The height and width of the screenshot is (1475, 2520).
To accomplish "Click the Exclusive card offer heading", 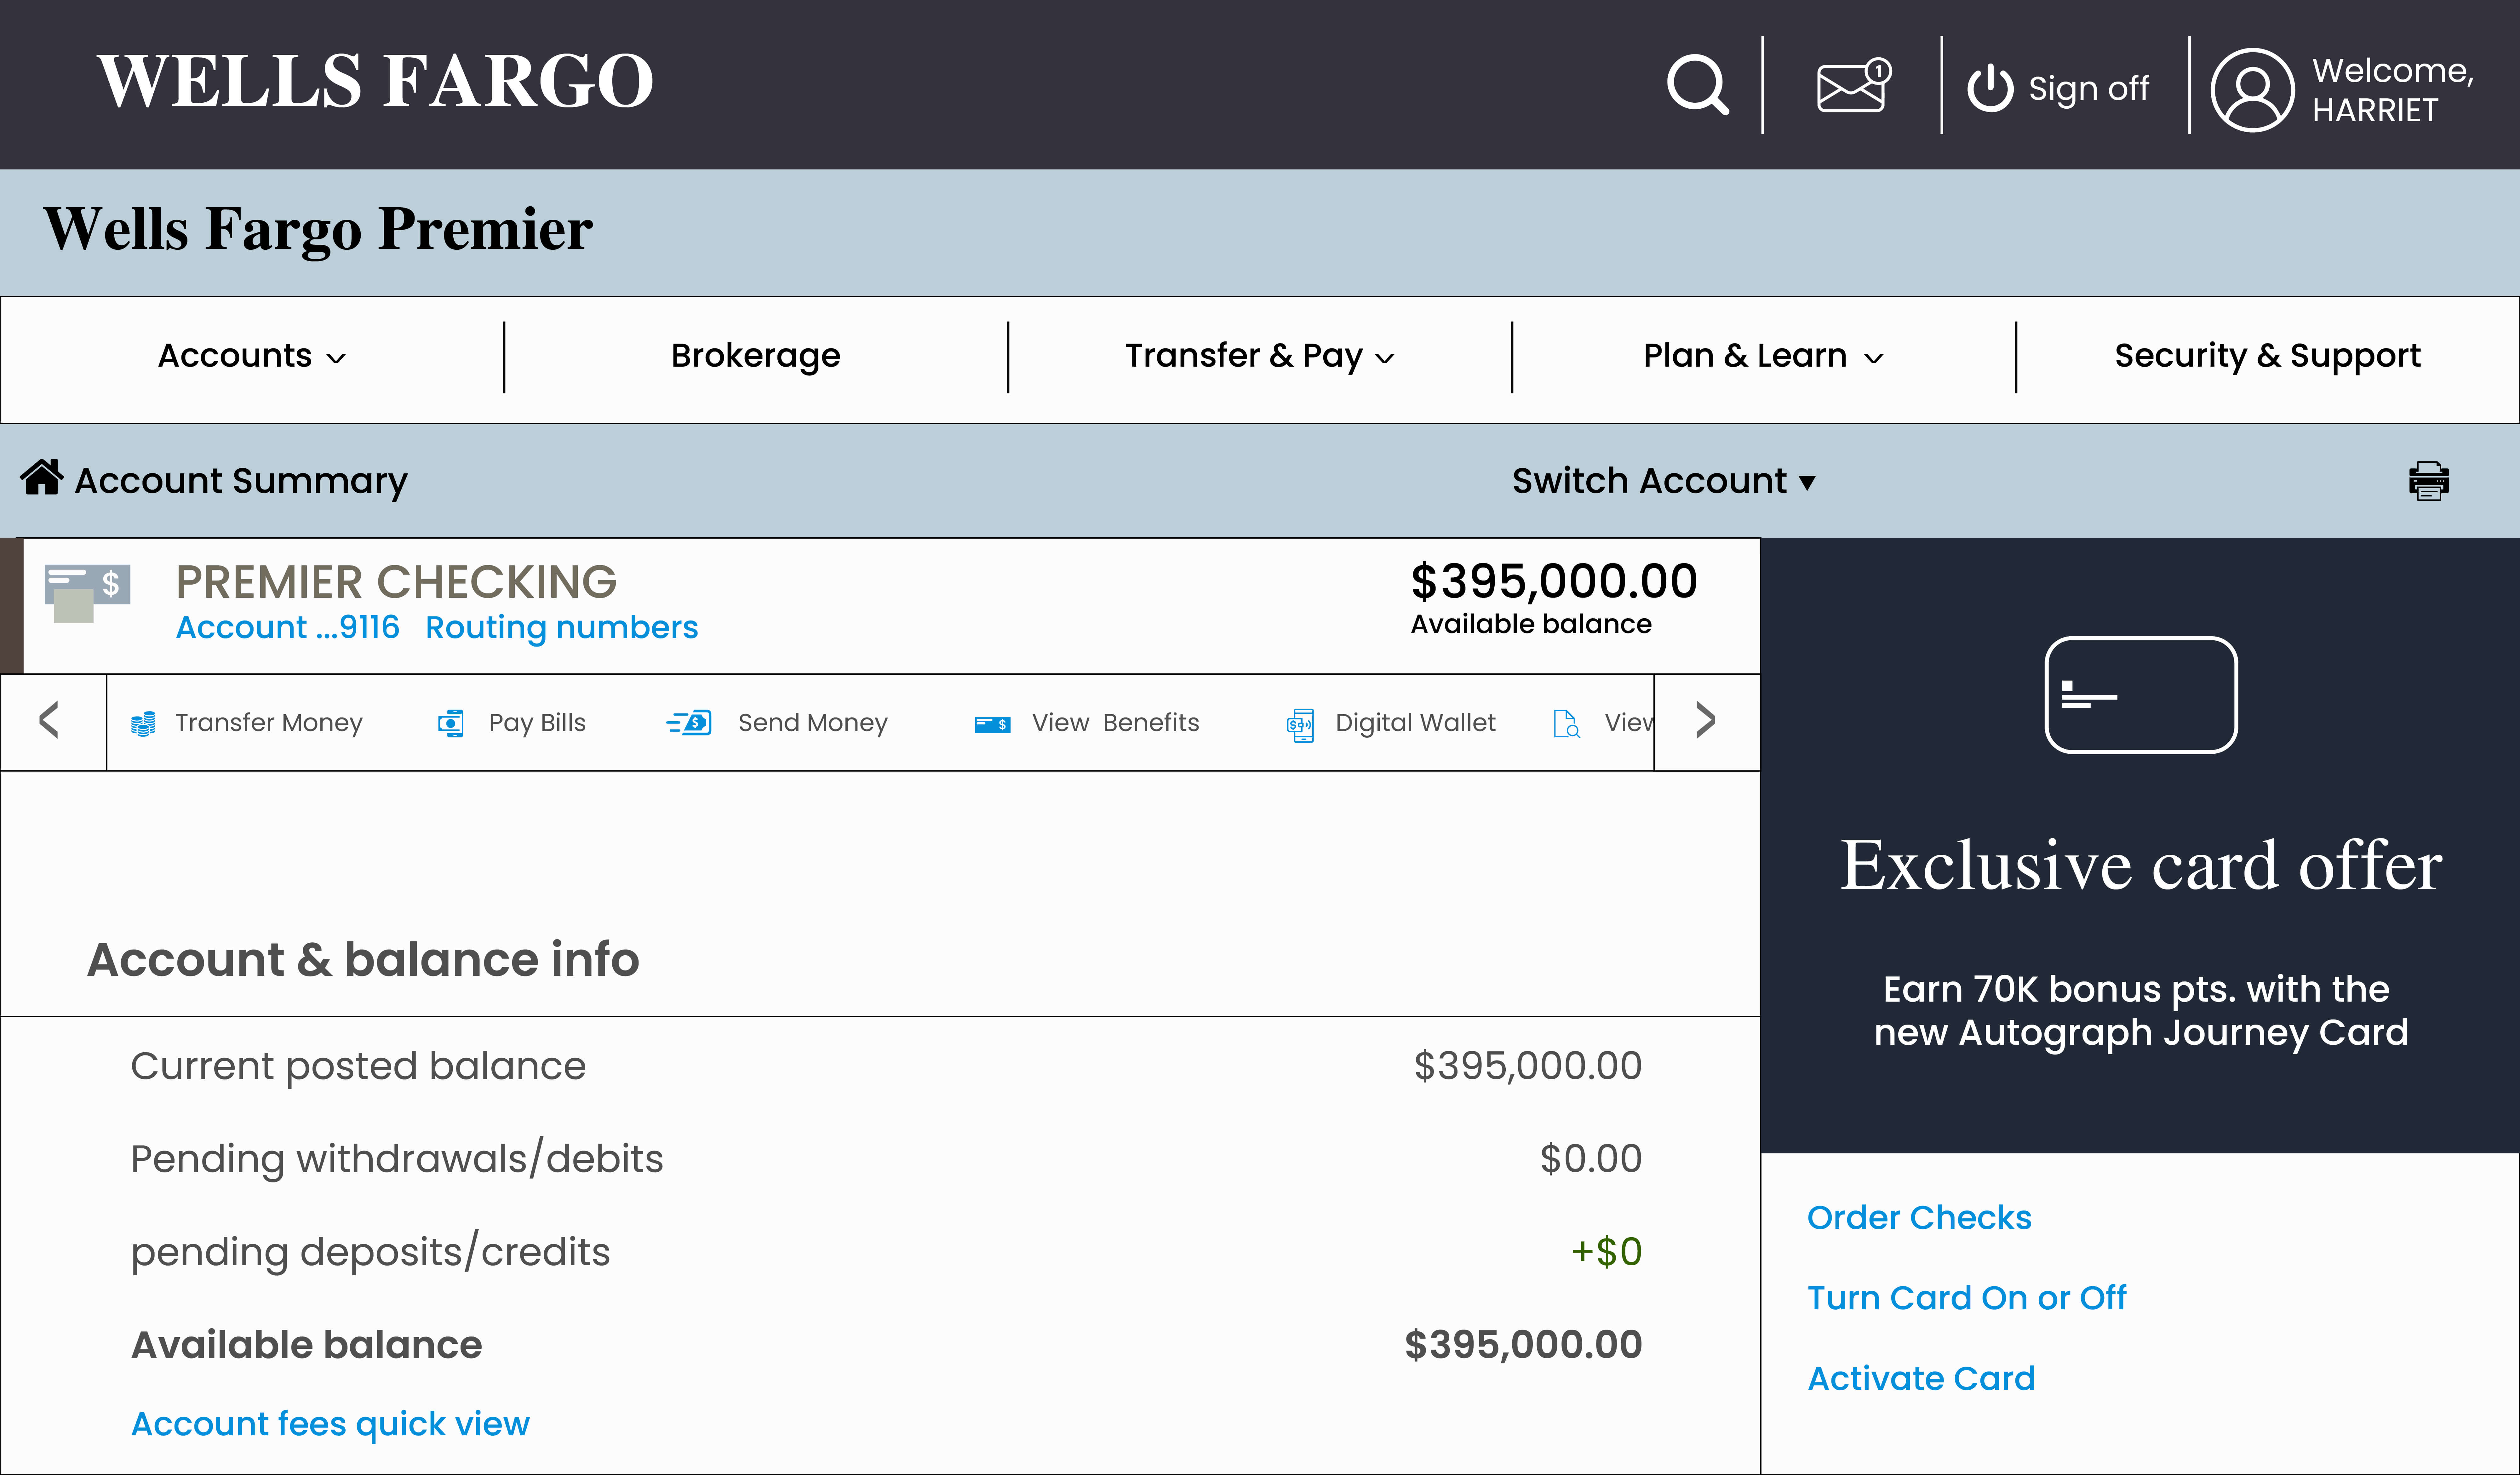I will point(2141,865).
